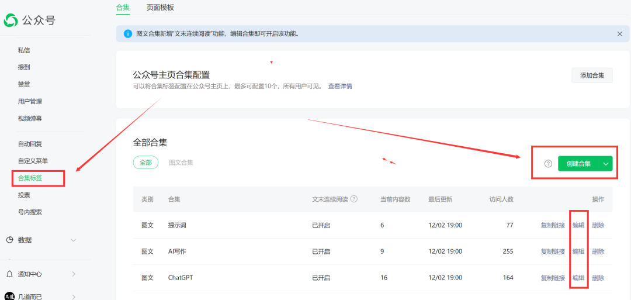This screenshot has height=300, width=631.
Task: Click the 提示词 collection name
Action: click(177, 225)
